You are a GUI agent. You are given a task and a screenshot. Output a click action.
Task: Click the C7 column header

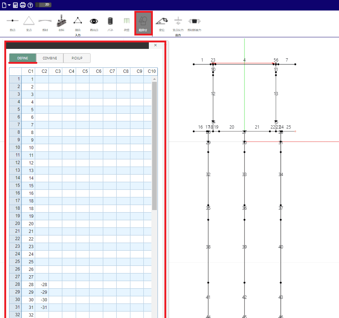(110, 71)
